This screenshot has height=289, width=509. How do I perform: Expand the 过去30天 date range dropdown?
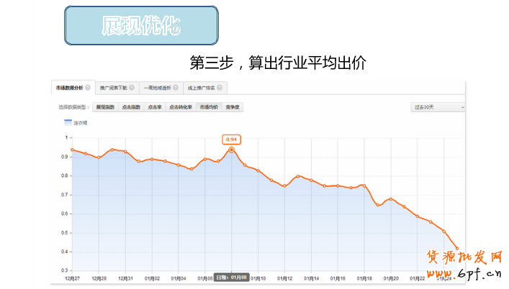(438, 107)
